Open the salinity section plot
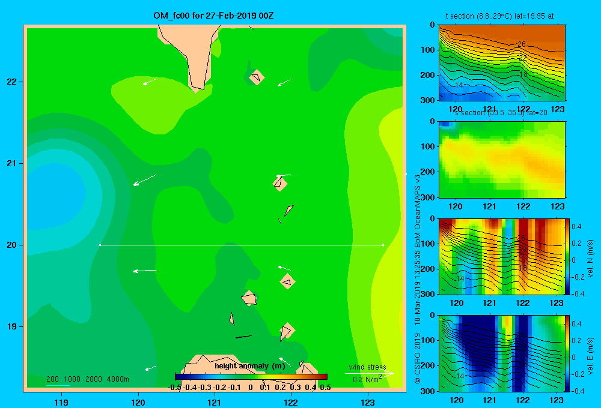 502,160
